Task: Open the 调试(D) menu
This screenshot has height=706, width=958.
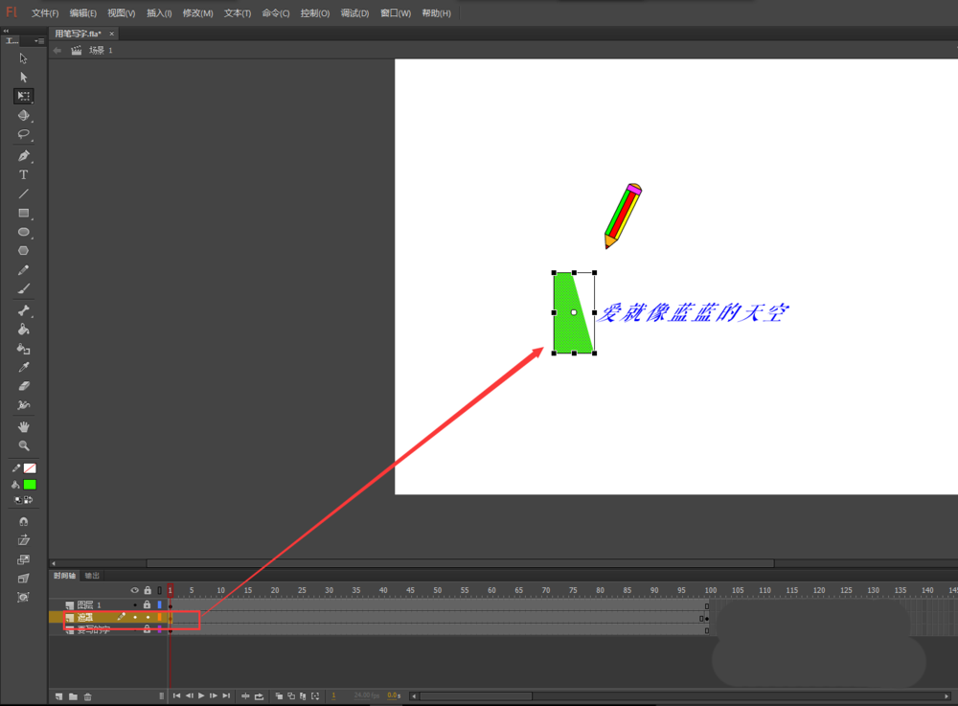Action: (x=354, y=13)
